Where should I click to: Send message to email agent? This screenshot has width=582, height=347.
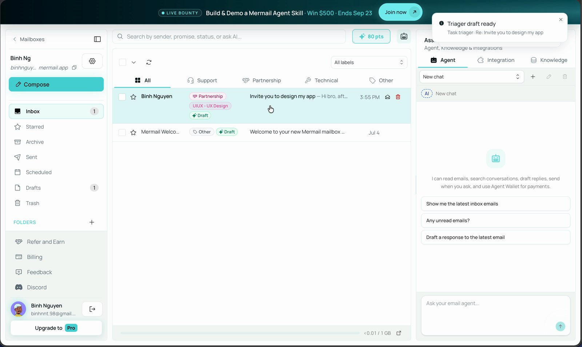coord(560,326)
